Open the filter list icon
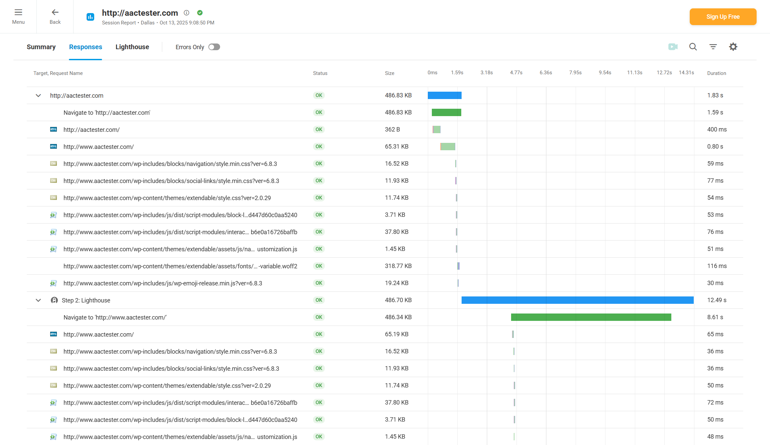 pos(713,47)
